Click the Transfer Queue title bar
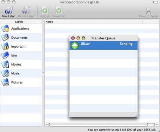The height and width of the screenshot is (132, 160). pyautogui.click(x=103, y=38)
